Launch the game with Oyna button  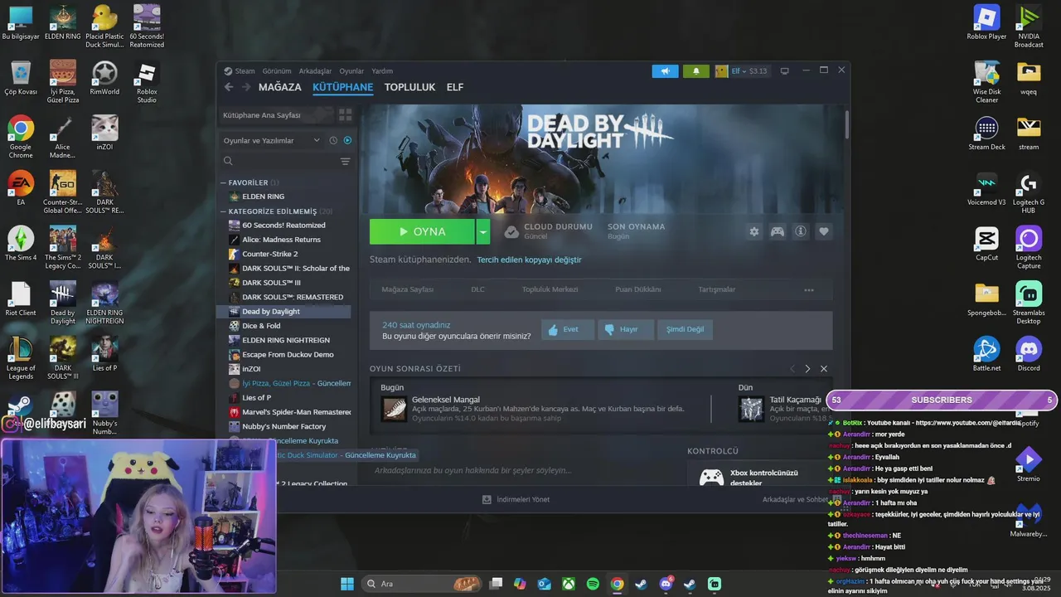tap(423, 232)
